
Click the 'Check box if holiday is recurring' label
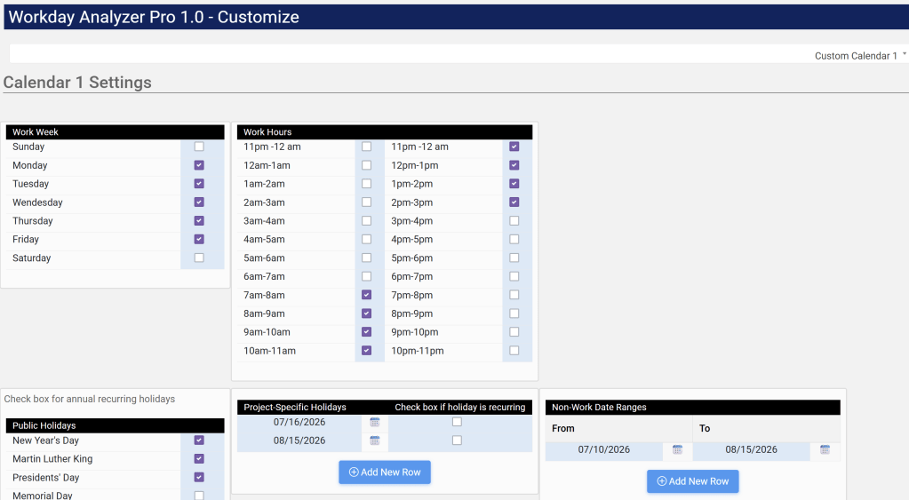click(459, 408)
